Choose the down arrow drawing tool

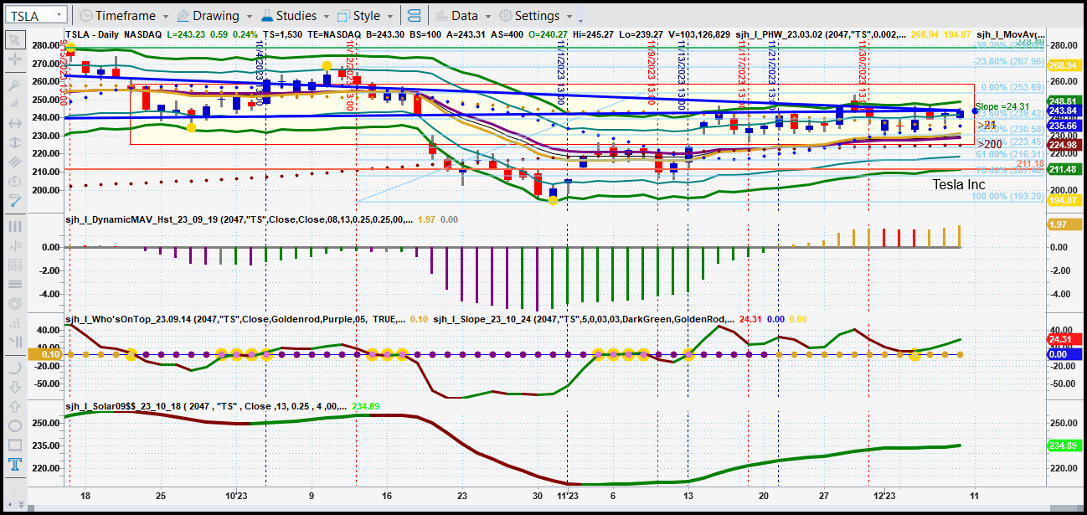pos(14,387)
